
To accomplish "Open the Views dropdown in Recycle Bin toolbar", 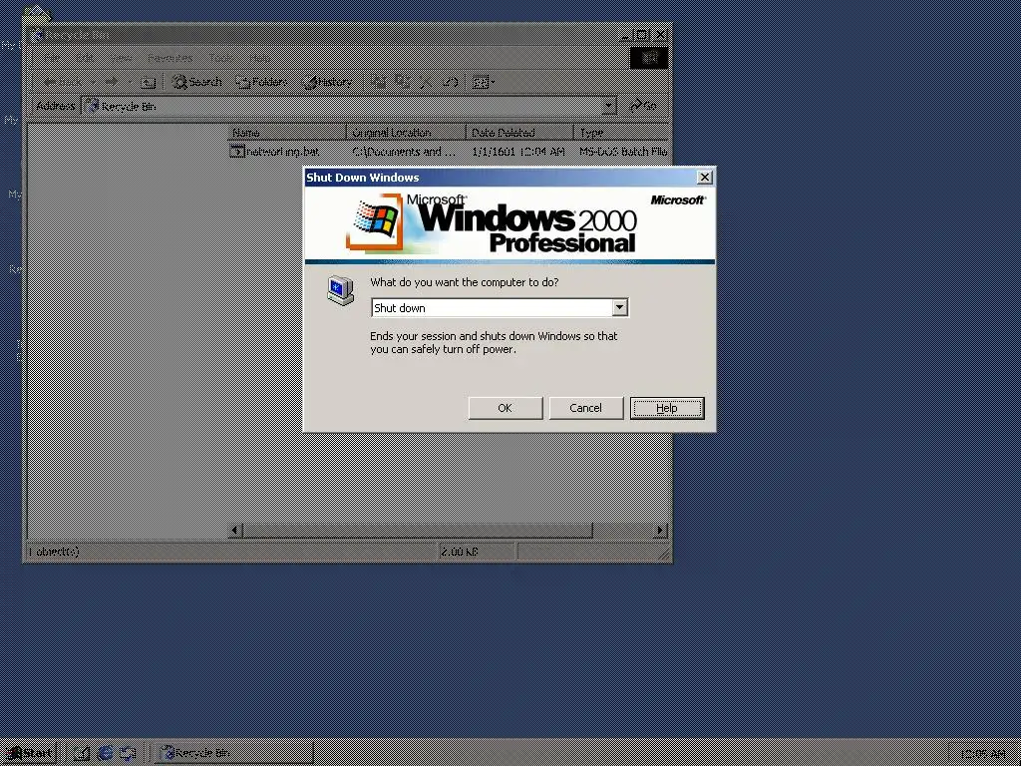I will 484,82.
